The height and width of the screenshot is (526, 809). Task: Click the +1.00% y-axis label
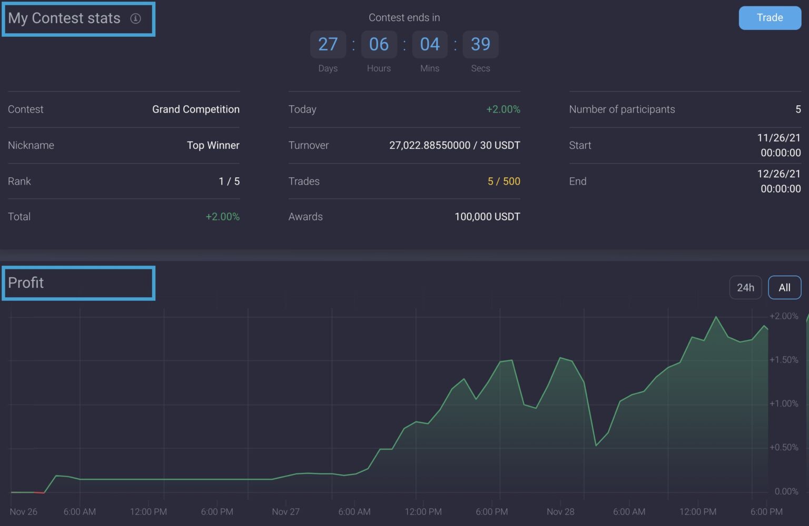[x=784, y=403]
